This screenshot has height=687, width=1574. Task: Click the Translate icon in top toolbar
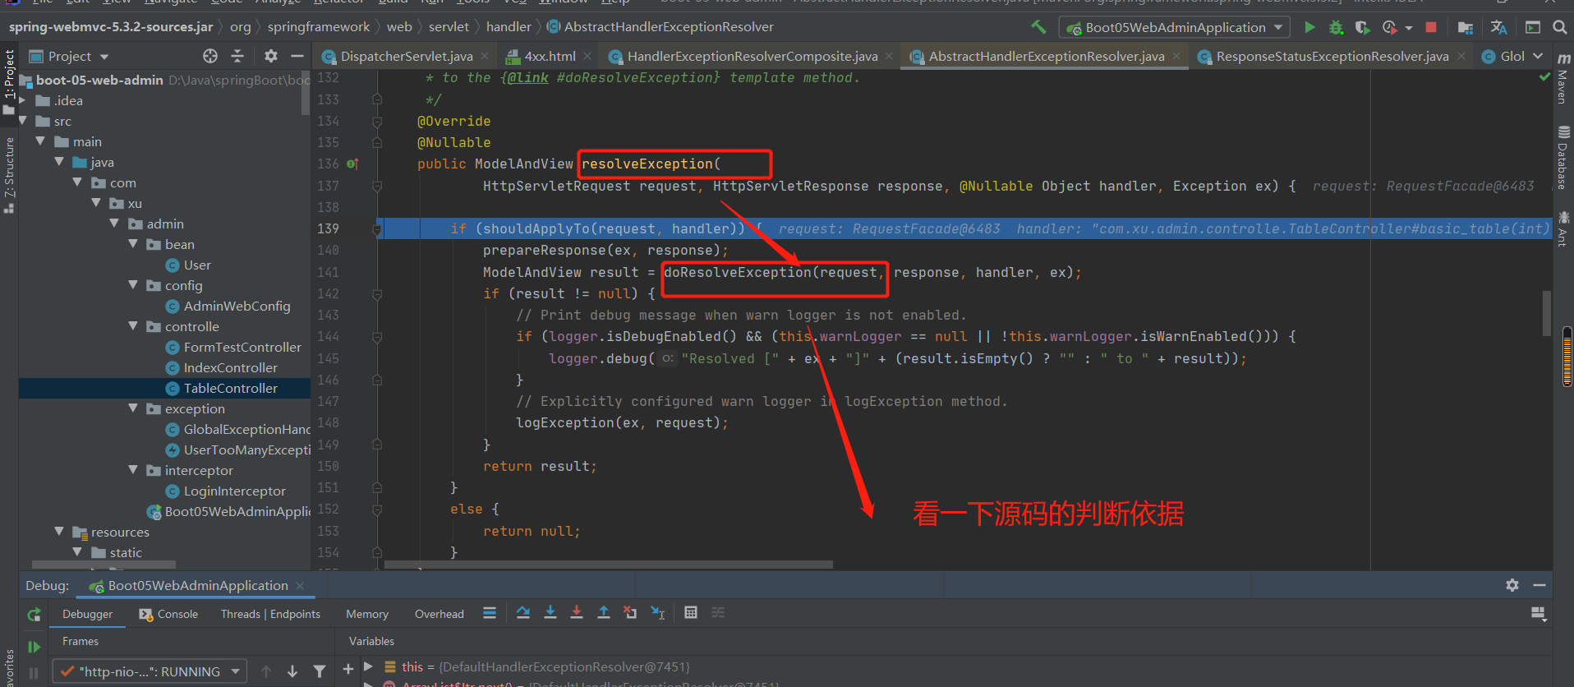pos(1498,27)
